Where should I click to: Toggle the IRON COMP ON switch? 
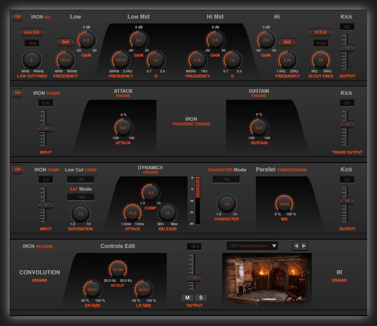[x=17, y=169]
